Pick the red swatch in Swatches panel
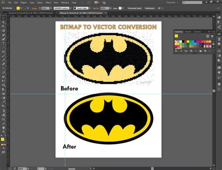222x170 pixels. (x=185, y=41)
